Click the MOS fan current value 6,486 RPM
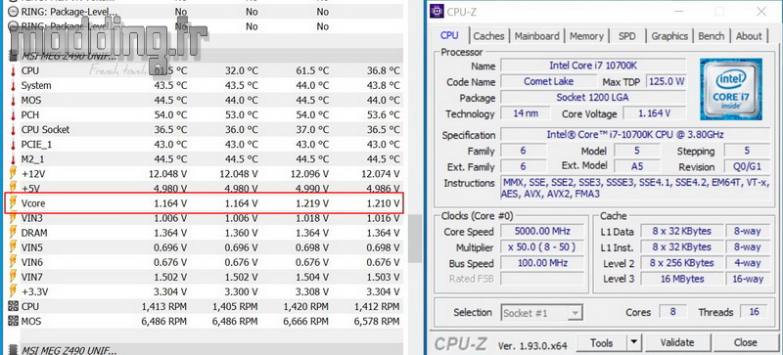The width and height of the screenshot is (783, 355). 163,321
